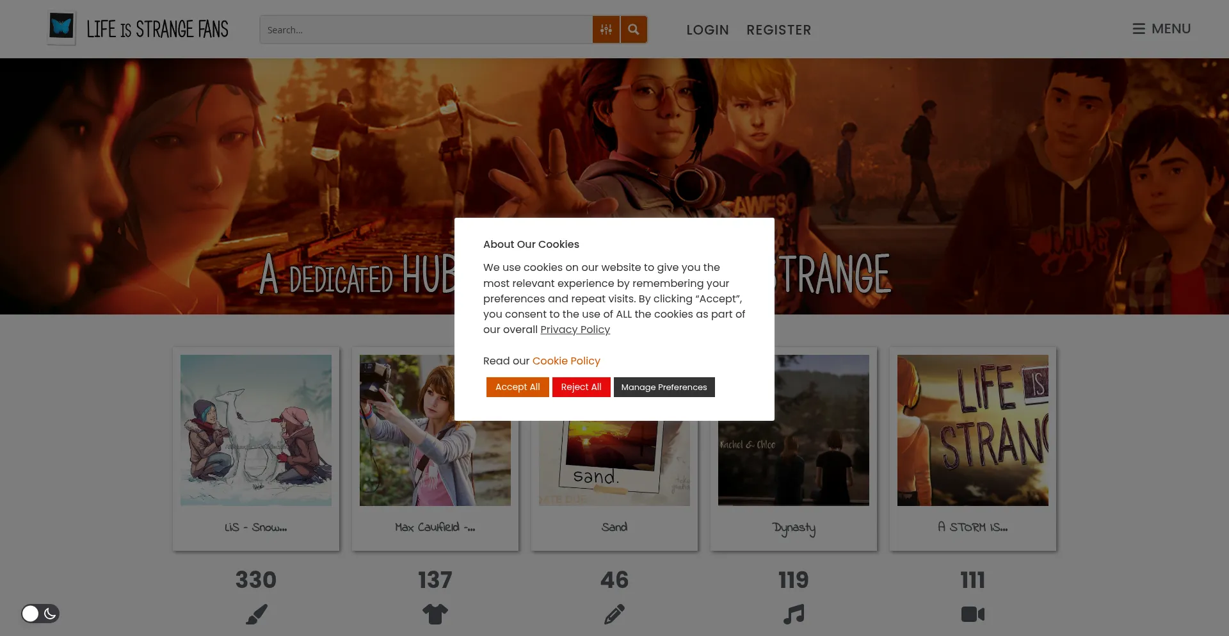The width and height of the screenshot is (1229, 636).
Task: Open the Sand polaroid thumbnail
Action: (614, 463)
